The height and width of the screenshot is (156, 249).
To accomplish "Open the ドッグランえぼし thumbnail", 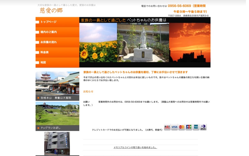I will (57, 116).
